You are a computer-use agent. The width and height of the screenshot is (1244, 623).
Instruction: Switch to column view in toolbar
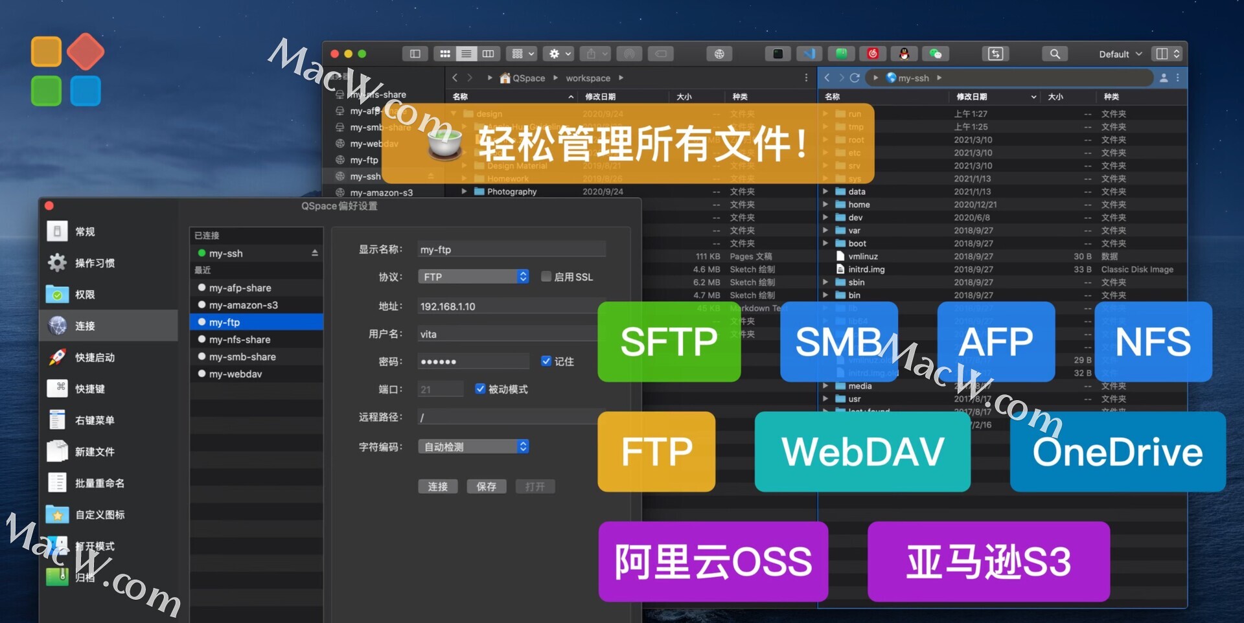489,54
